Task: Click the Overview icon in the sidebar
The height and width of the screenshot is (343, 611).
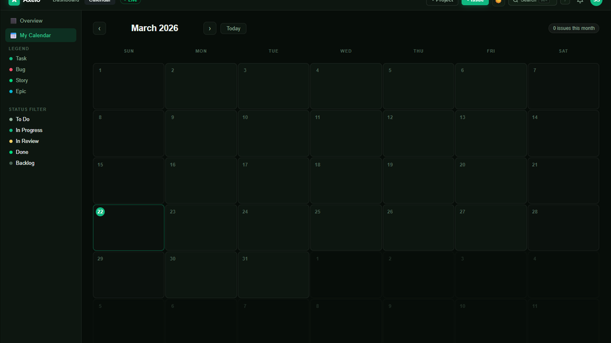Action: click(13, 21)
